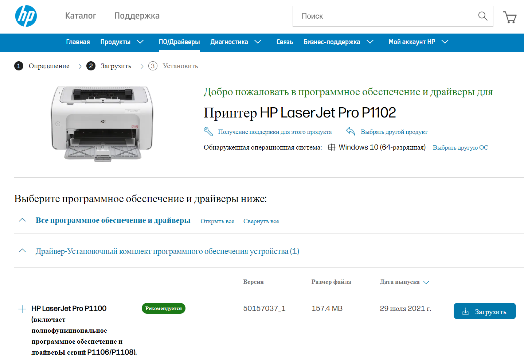The width and height of the screenshot is (524, 355).
Task: Open Диагностика dropdown arrow
Action: point(258,42)
